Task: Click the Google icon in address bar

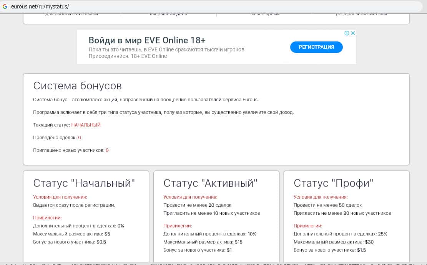Action: coord(5,7)
